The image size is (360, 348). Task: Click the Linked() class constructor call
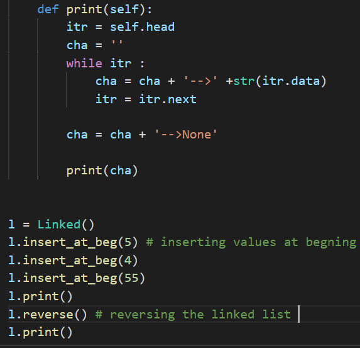[x=66, y=225]
